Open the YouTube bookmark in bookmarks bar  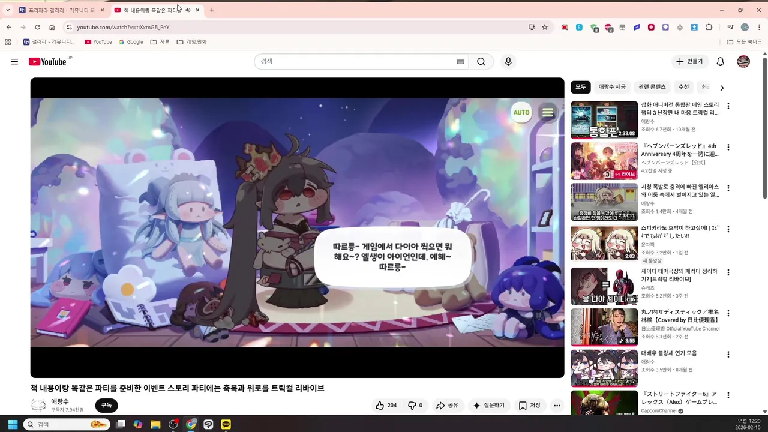pyautogui.click(x=98, y=42)
